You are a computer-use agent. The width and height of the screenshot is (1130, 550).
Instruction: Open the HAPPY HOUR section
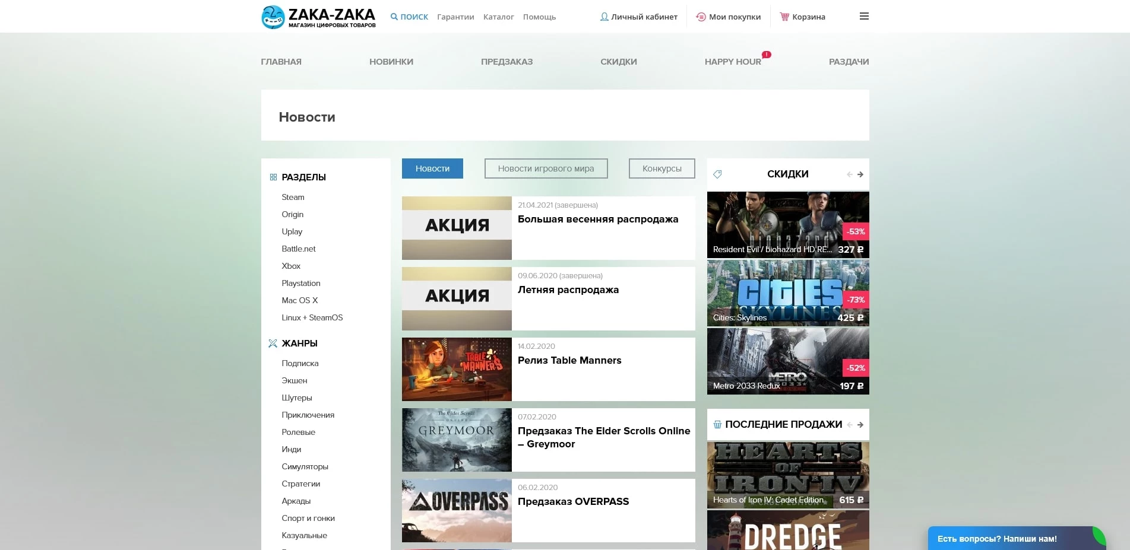click(732, 62)
